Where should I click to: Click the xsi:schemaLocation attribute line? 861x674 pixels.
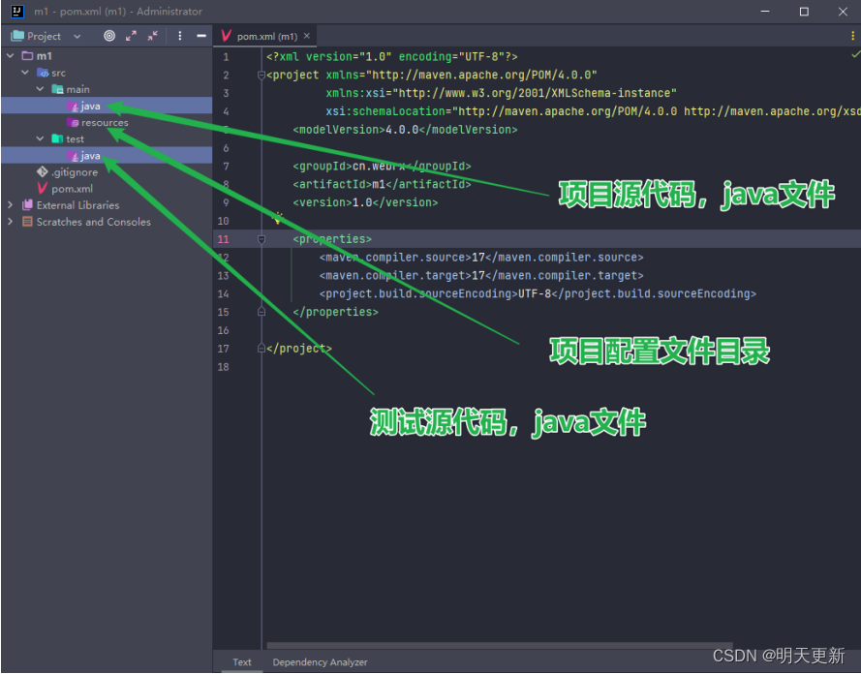(x=593, y=111)
